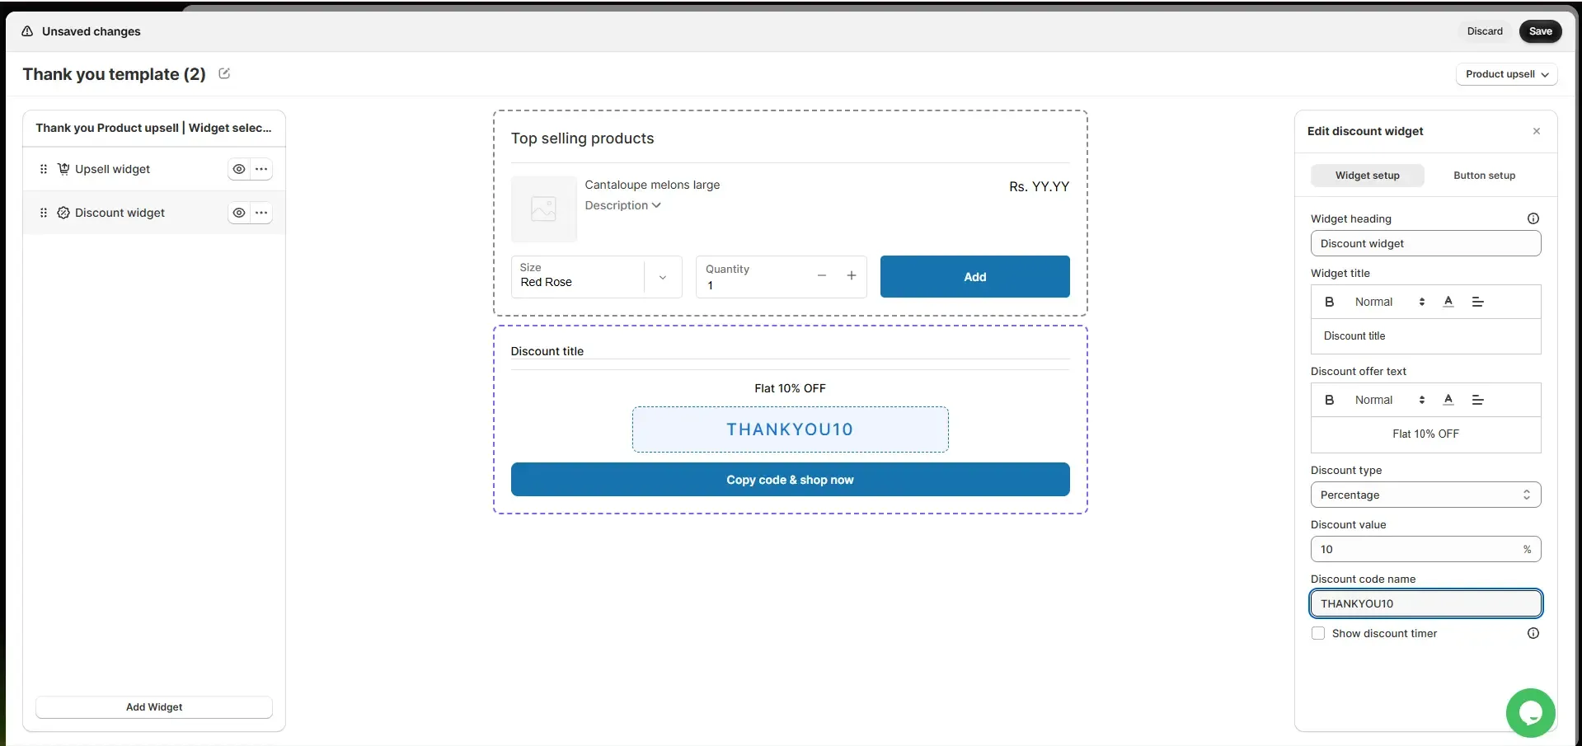Viewport: 1582px width, 746px height.
Task: Increase quantity with the plus button
Action: click(x=852, y=275)
